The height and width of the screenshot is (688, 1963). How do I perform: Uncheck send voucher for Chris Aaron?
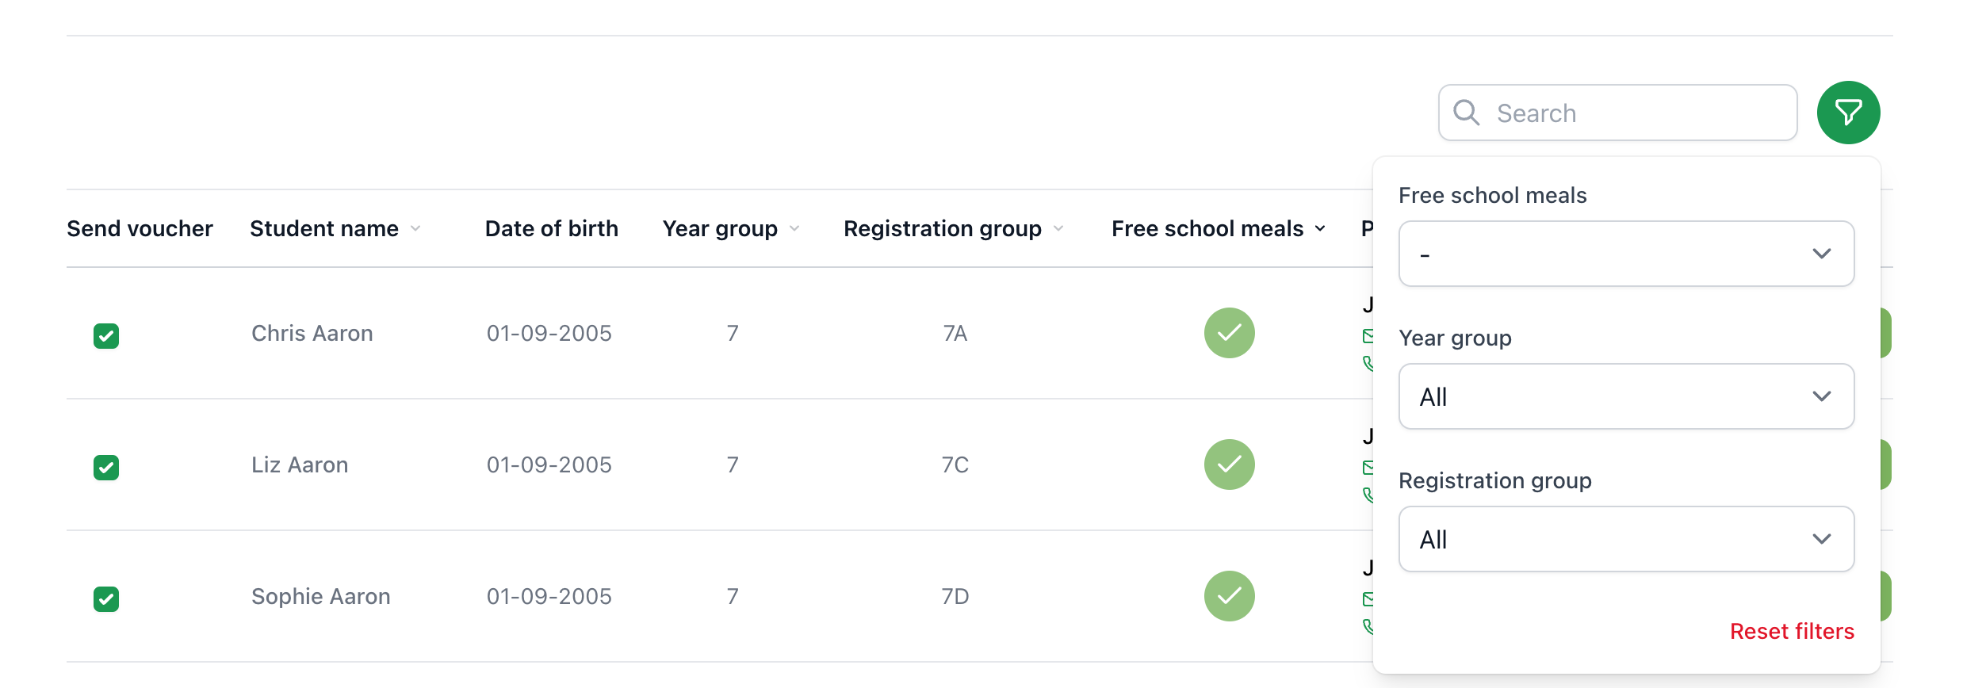tap(106, 336)
